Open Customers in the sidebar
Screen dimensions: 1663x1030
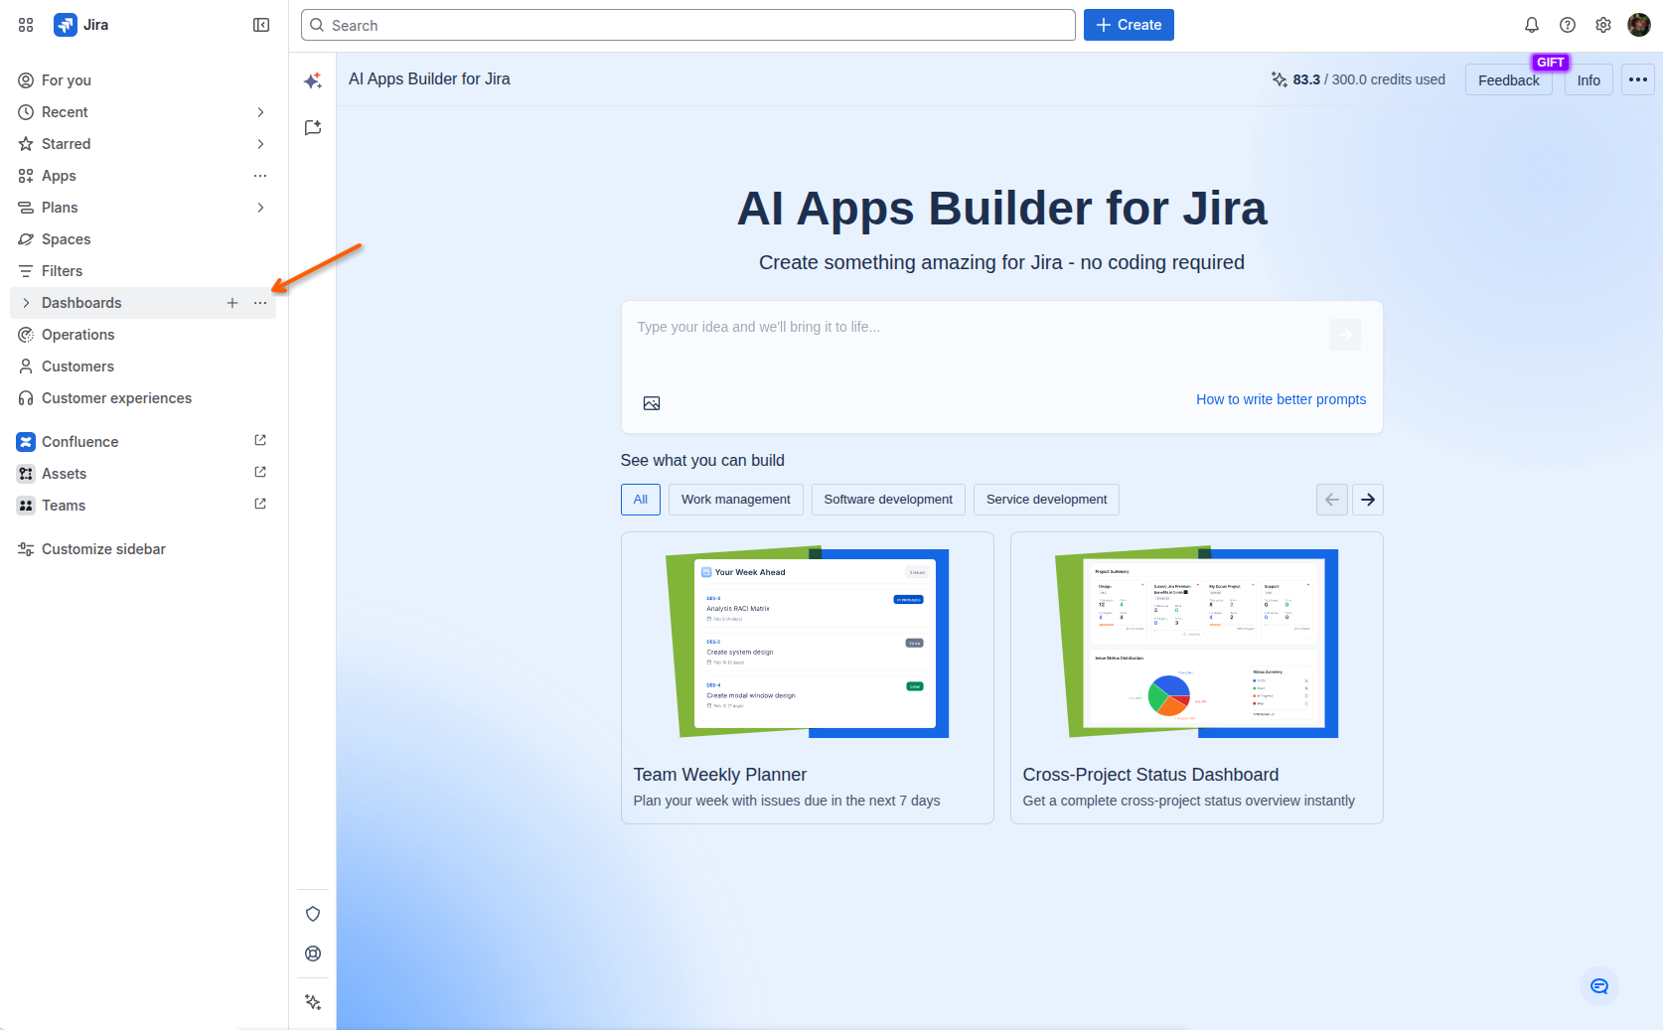click(143, 367)
